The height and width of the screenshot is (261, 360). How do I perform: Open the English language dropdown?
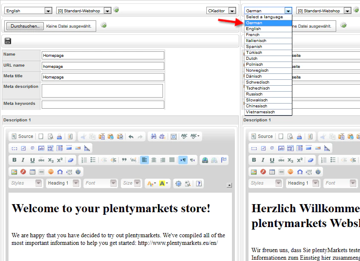click(29, 11)
